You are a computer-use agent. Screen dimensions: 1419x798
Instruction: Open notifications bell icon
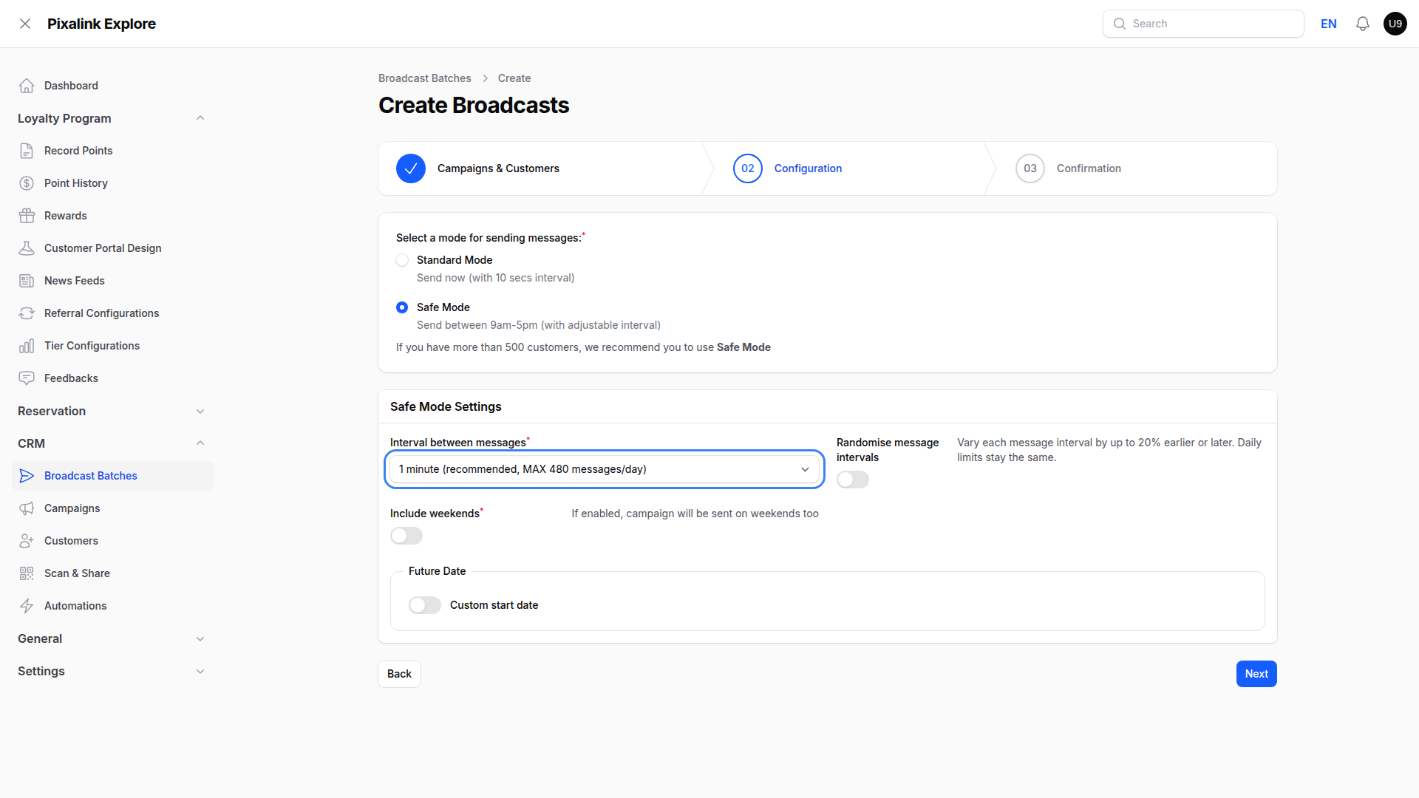tap(1363, 24)
